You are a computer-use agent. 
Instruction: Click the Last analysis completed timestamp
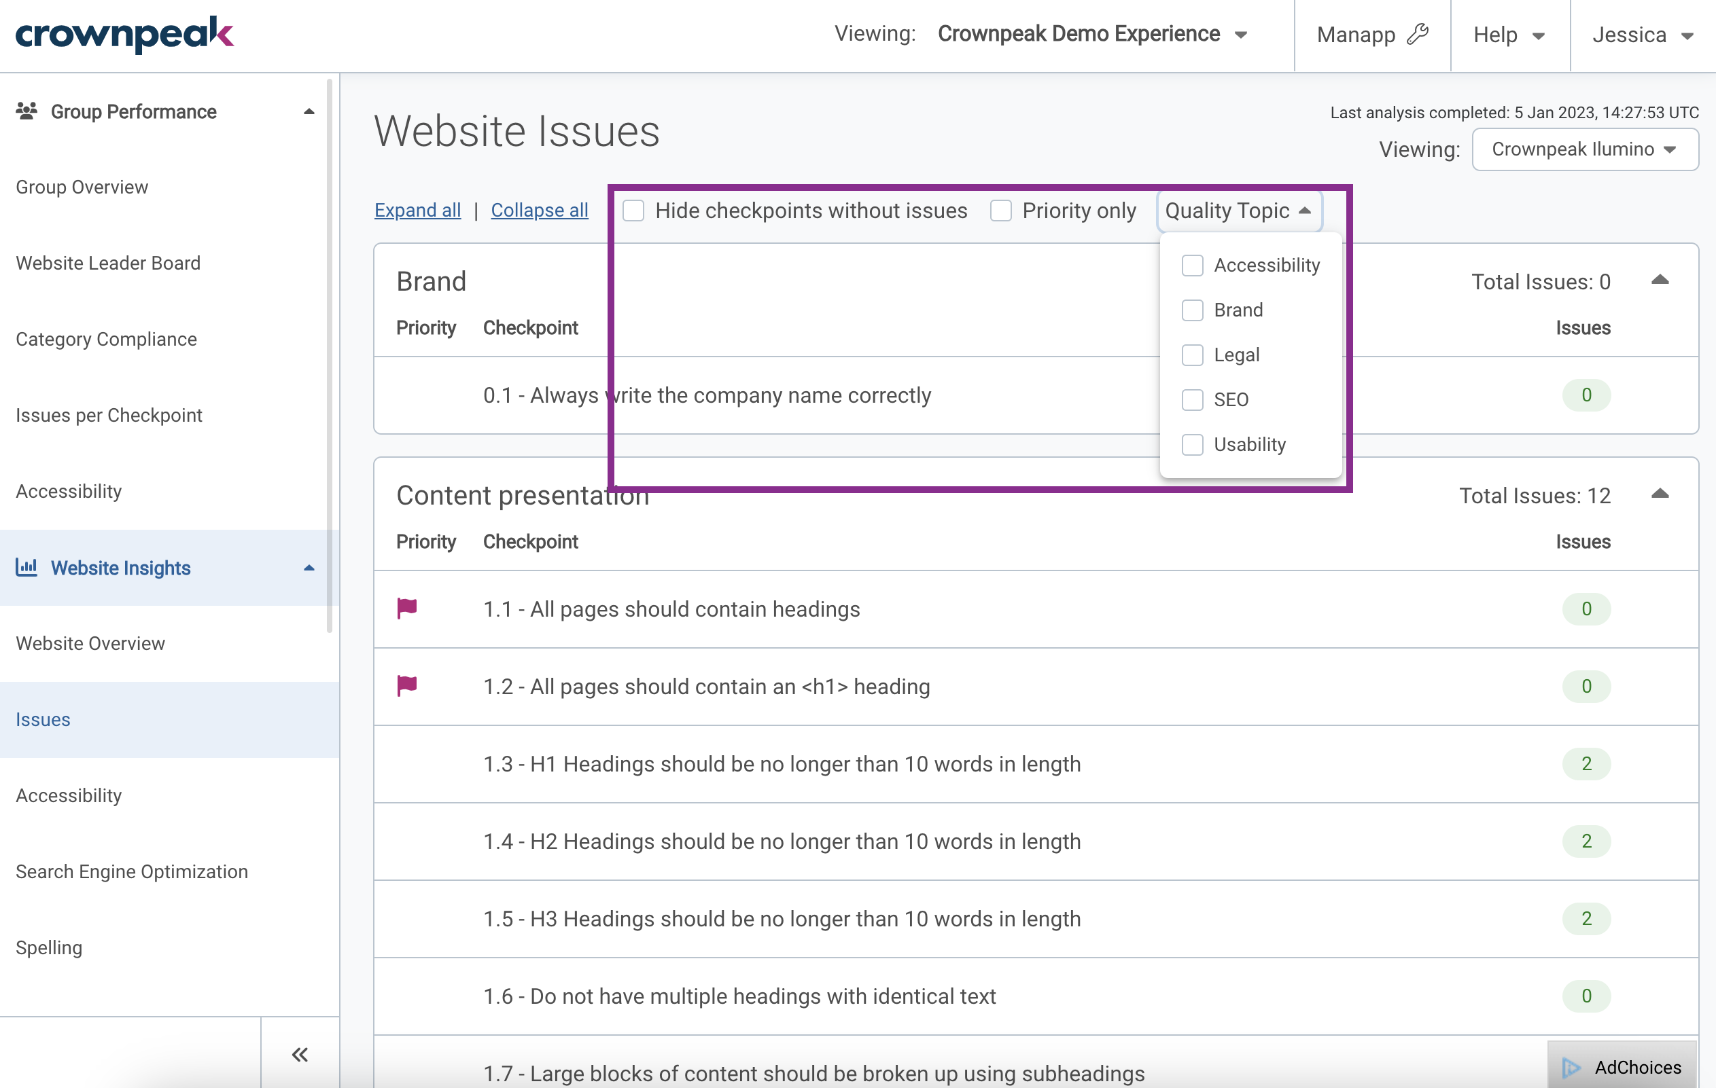[1514, 113]
